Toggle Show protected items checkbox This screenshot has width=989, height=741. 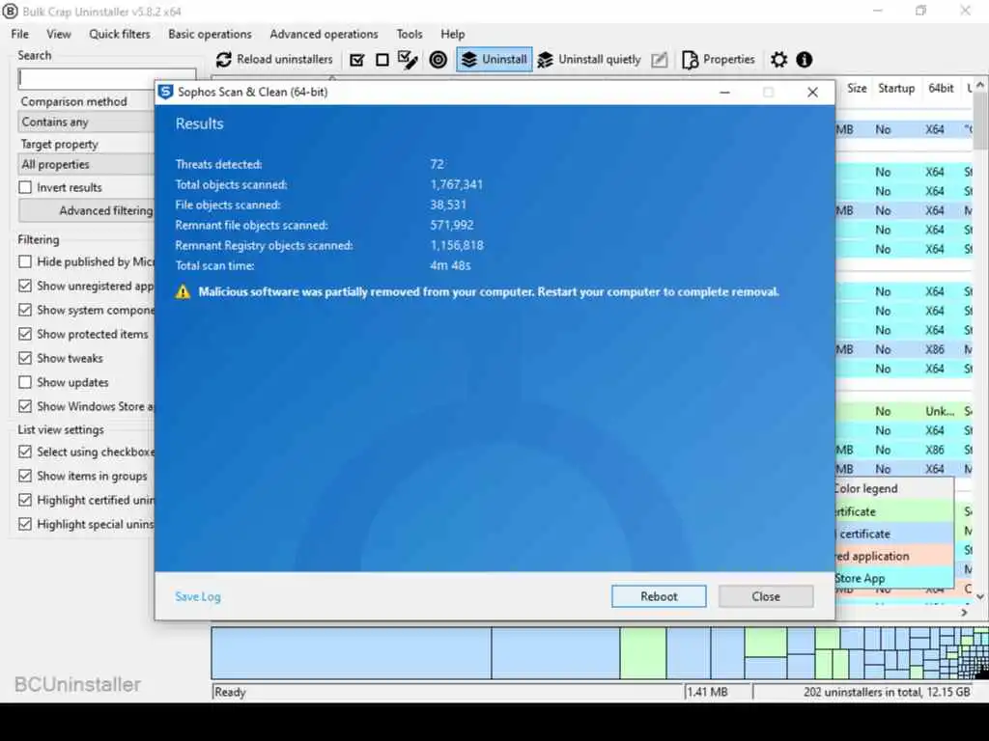click(25, 334)
